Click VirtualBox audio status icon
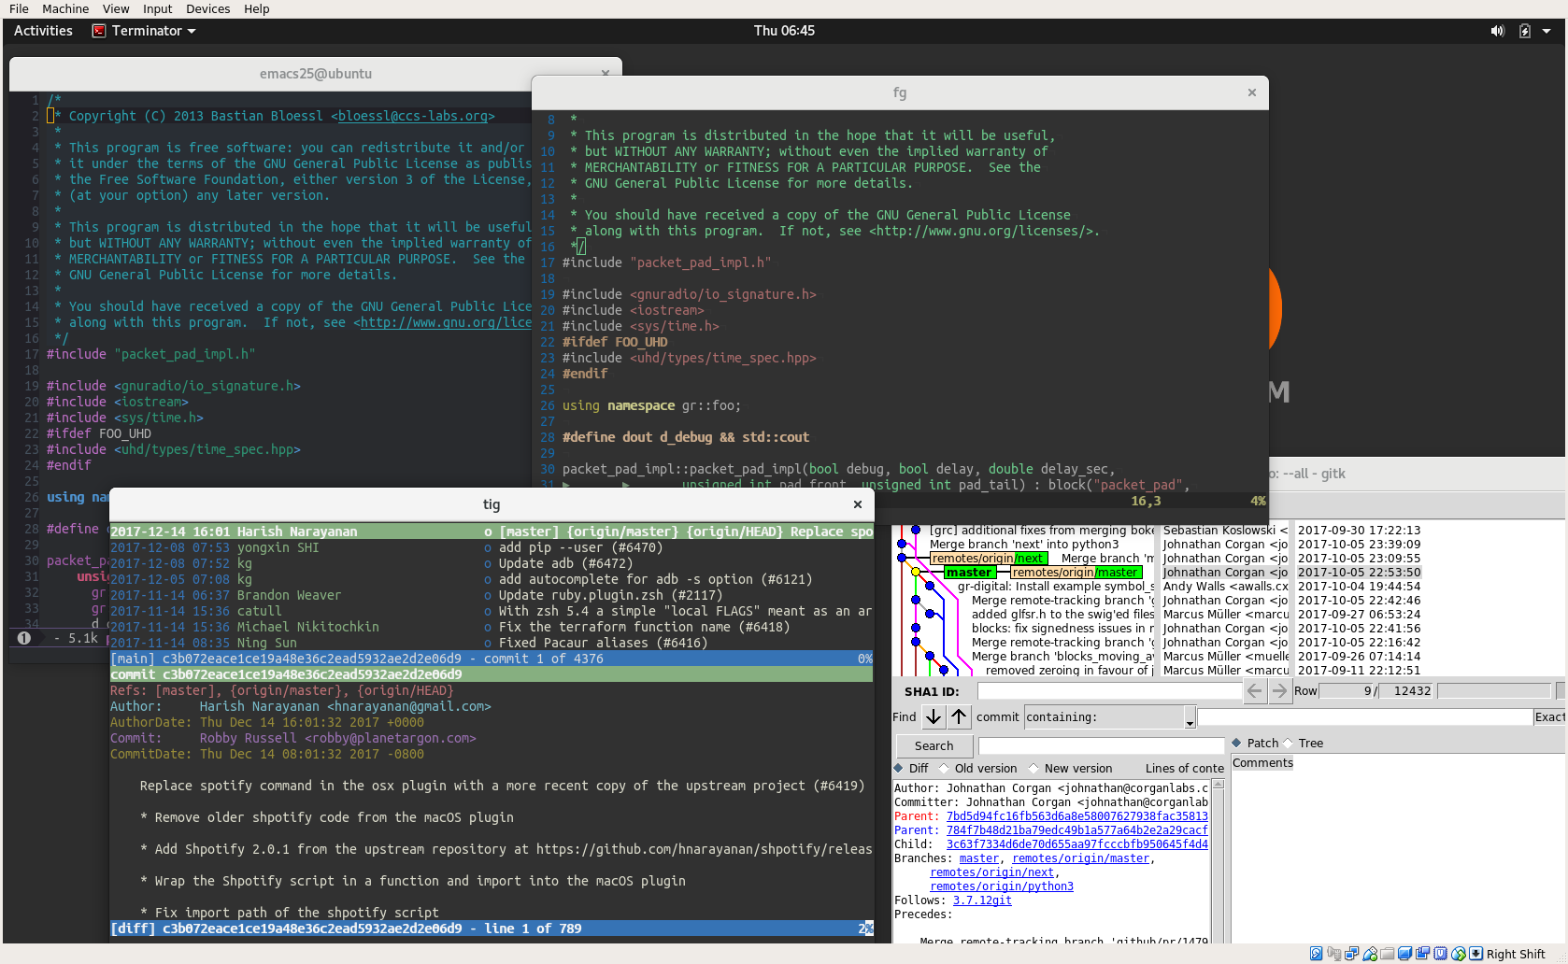The image size is (1568, 964). click(x=1333, y=954)
